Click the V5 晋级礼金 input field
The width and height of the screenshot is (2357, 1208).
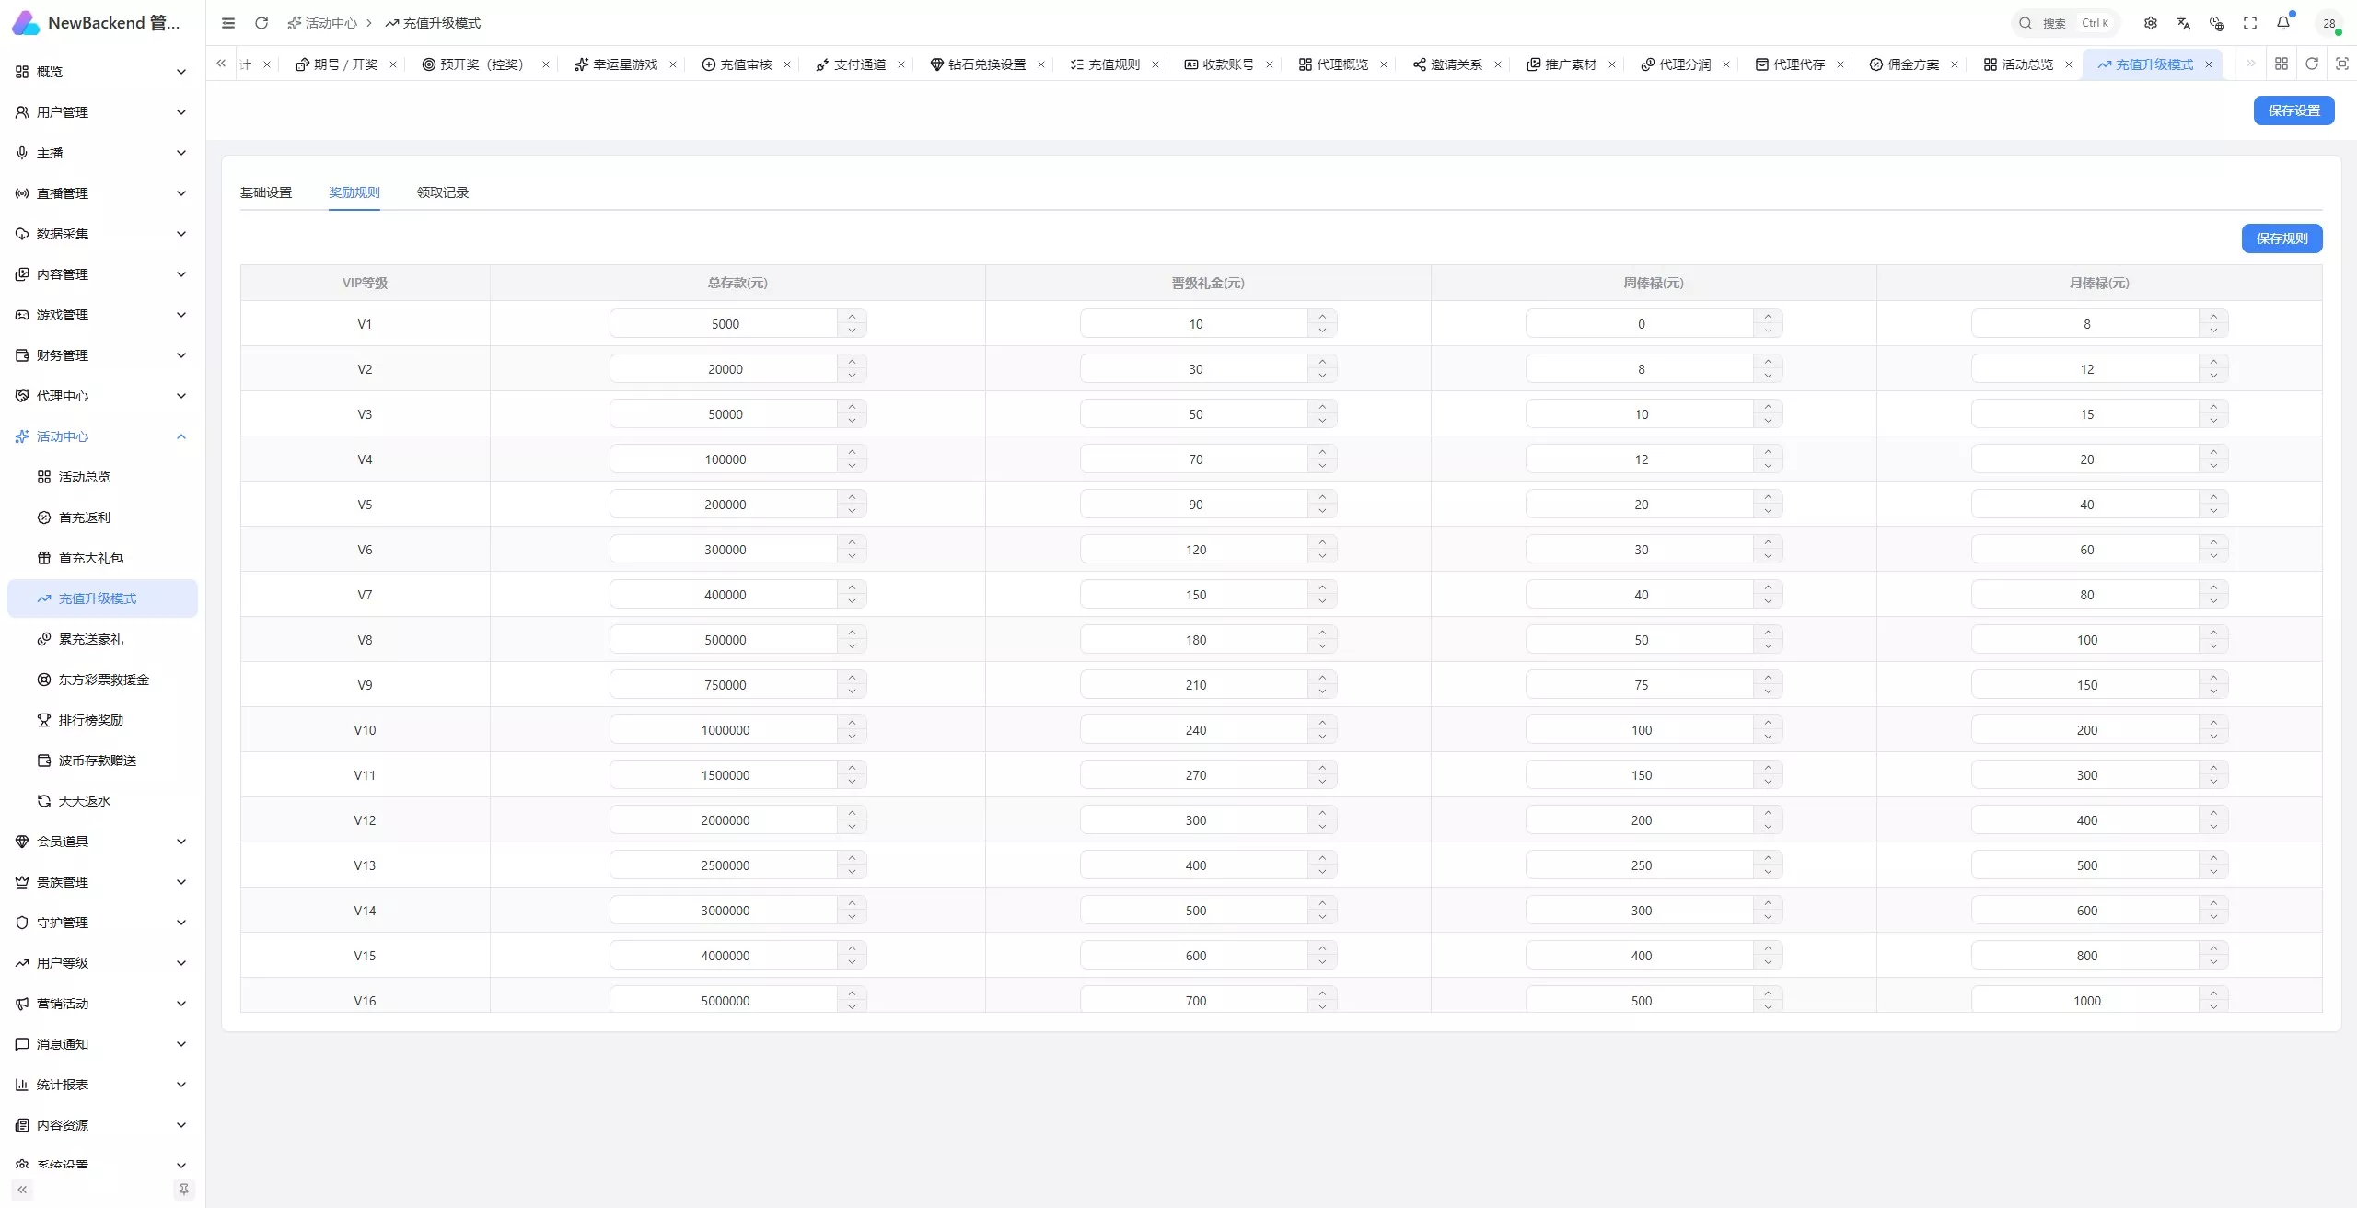1195,505
